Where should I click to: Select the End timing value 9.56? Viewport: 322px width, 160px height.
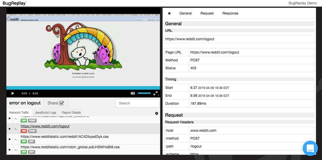tap(251, 96)
